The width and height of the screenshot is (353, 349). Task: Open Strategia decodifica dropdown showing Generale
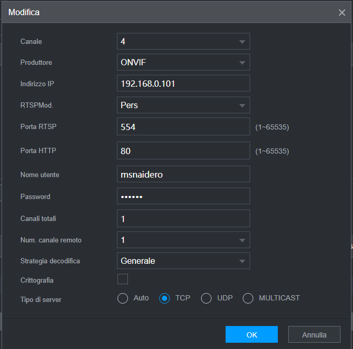[x=183, y=261]
